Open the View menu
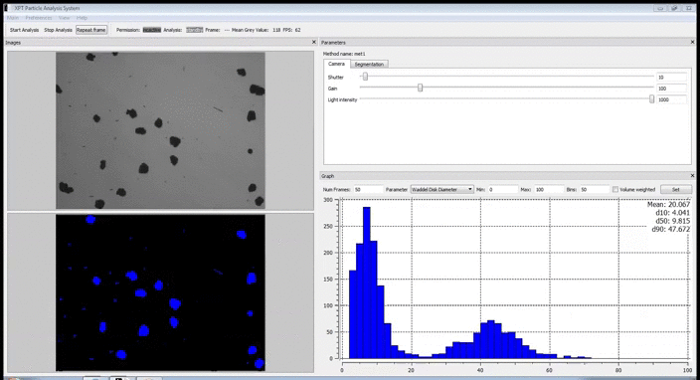 pyautogui.click(x=65, y=18)
